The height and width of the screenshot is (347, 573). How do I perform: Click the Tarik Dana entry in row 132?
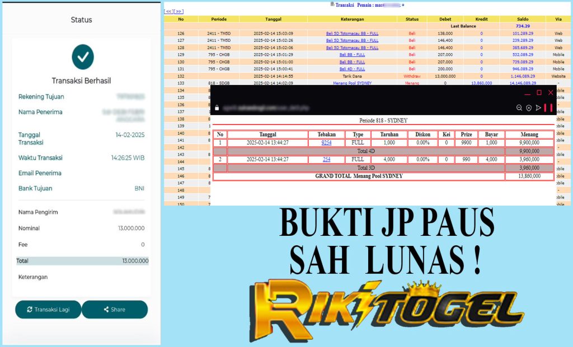pyautogui.click(x=352, y=76)
